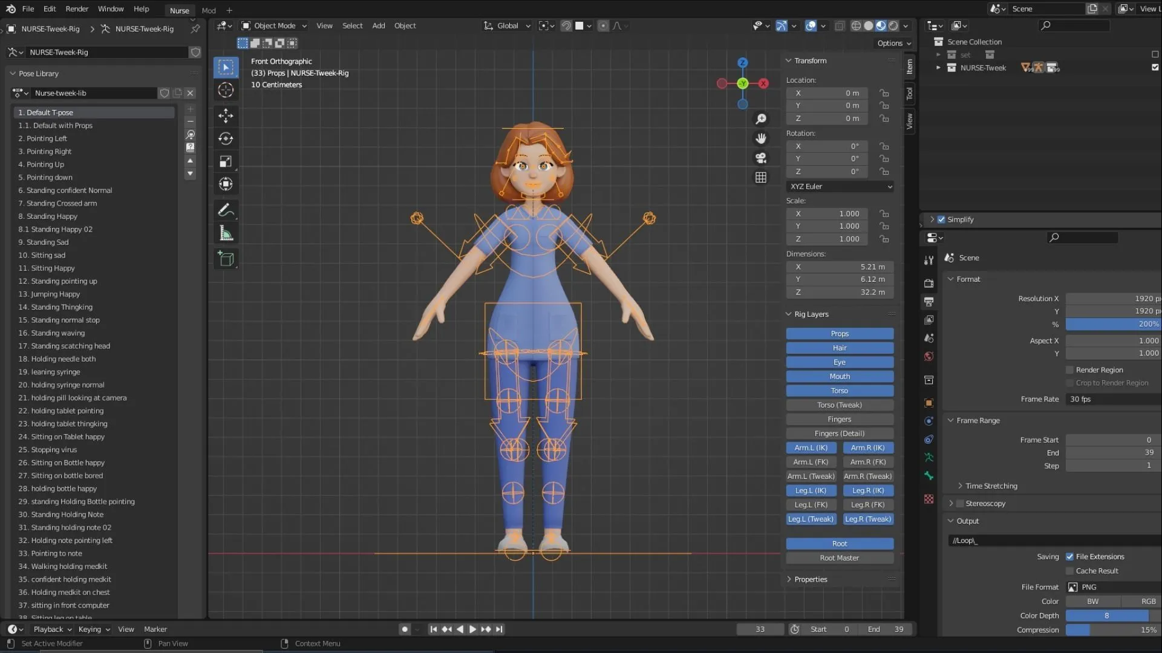Toggle camera view using viewport camera icon
This screenshot has width=1162, height=653.
tap(761, 158)
